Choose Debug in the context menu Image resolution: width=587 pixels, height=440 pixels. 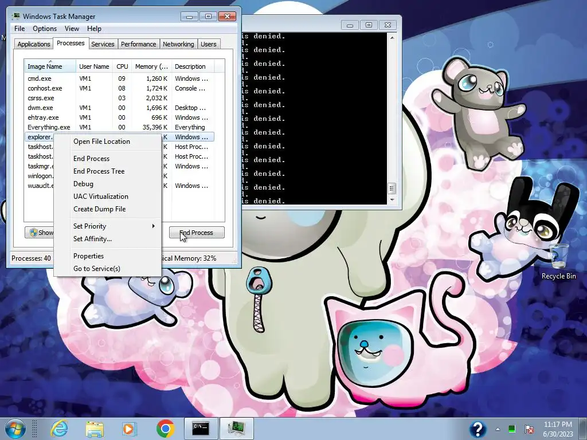click(108, 184)
